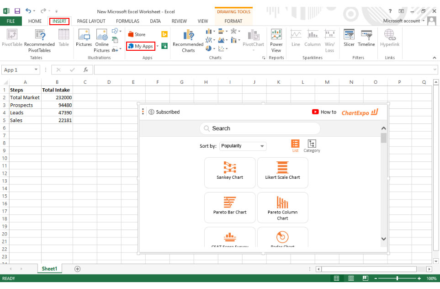
Task: Zoom in with the plus button
Action: (x=419, y=278)
